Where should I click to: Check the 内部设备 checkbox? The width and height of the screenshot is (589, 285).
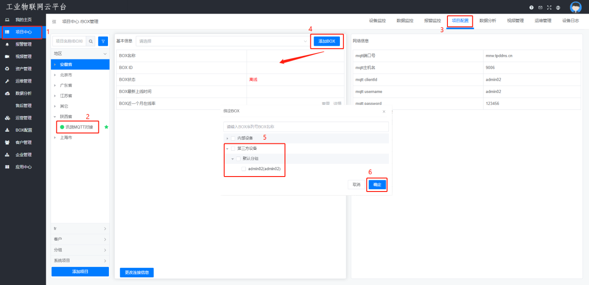click(233, 138)
